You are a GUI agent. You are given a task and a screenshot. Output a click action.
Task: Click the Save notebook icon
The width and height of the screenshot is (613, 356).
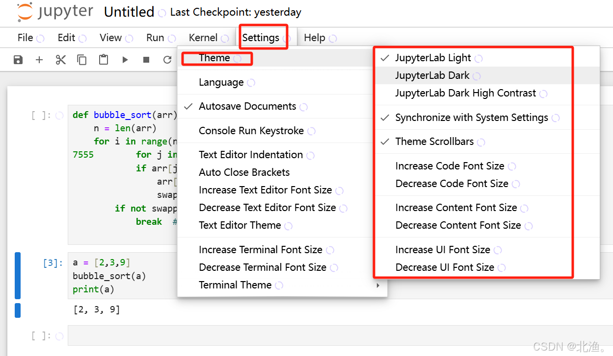pyautogui.click(x=18, y=60)
